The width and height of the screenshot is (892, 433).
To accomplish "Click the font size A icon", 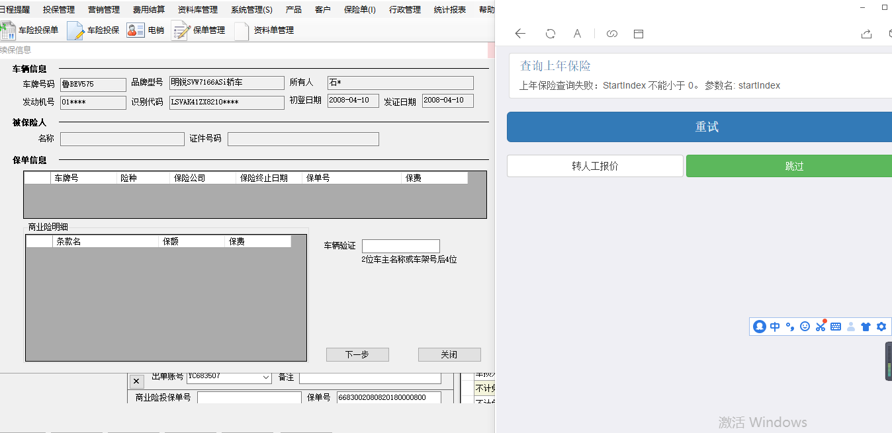I will [577, 34].
